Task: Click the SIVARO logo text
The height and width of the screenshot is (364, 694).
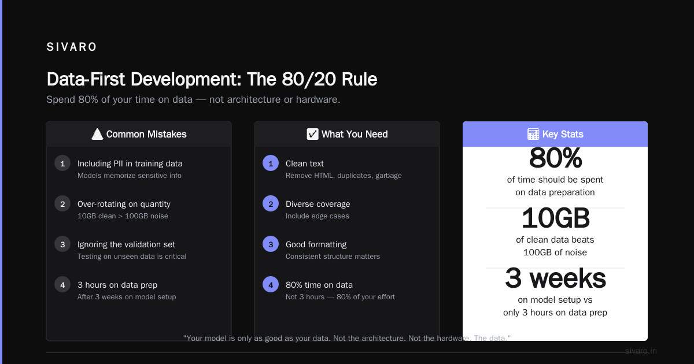Action: [x=72, y=47]
